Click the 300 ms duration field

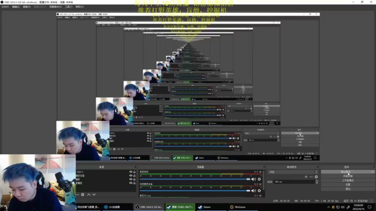(x=294, y=182)
